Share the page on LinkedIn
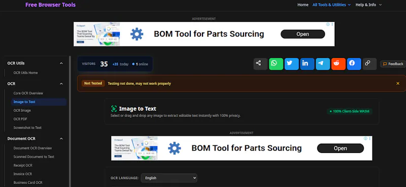This screenshot has width=406, height=187. click(x=307, y=64)
